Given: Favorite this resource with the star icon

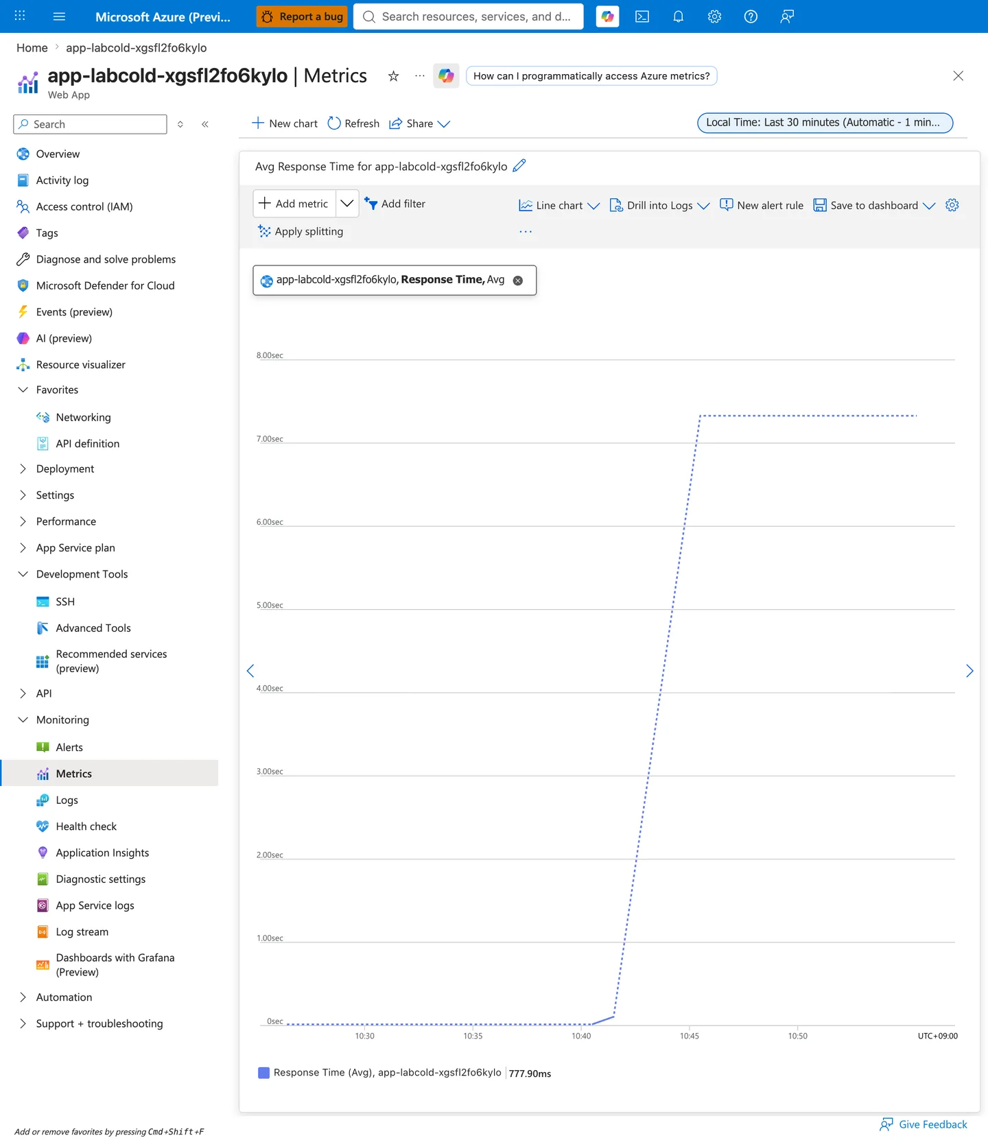Looking at the screenshot, I should pyautogui.click(x=393, y=76).
